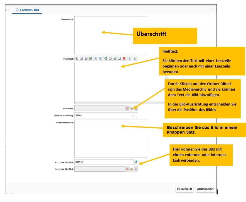Open the folder icon for int. Link für Bild
Screen dimensions: 246x202
(x=131, y=169)
